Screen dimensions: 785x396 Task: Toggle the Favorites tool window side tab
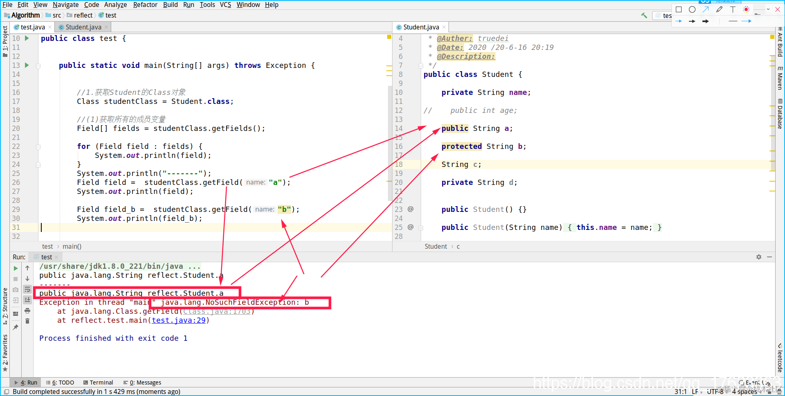(5, 353)
